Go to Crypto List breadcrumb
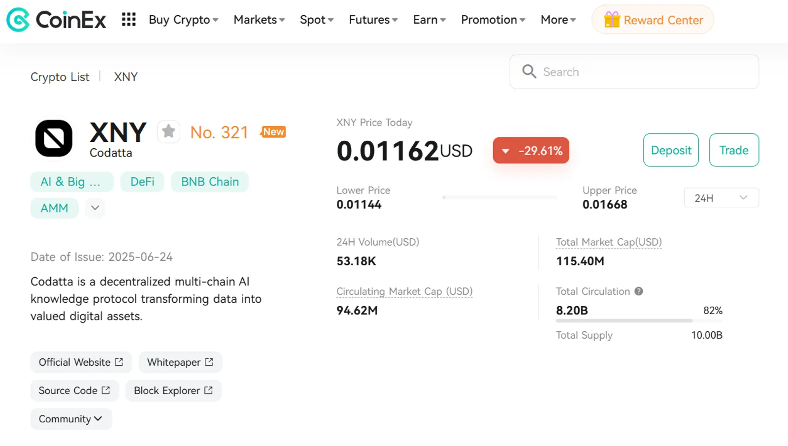The width and height of the screenshot is (788, 446). point(60,77)
